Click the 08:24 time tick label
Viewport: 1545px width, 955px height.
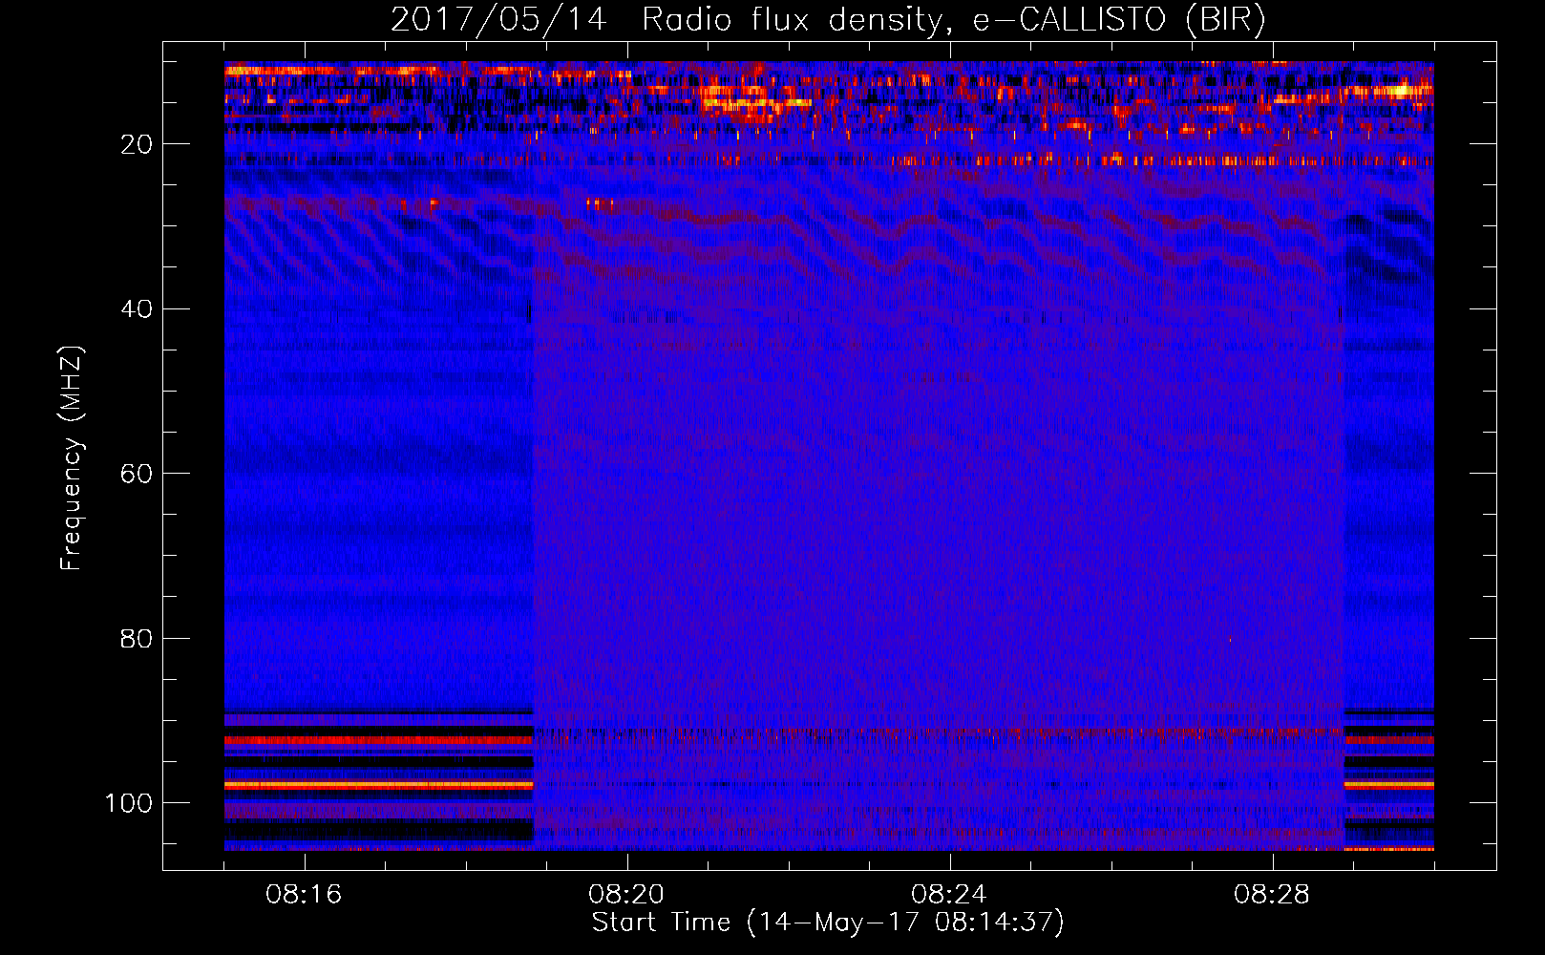pos(949,895)
